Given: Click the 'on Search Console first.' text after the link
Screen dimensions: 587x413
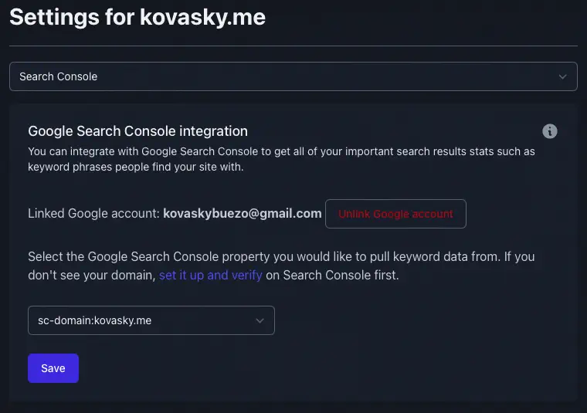Looking at the screenshot, I should [x=332, y=275].
